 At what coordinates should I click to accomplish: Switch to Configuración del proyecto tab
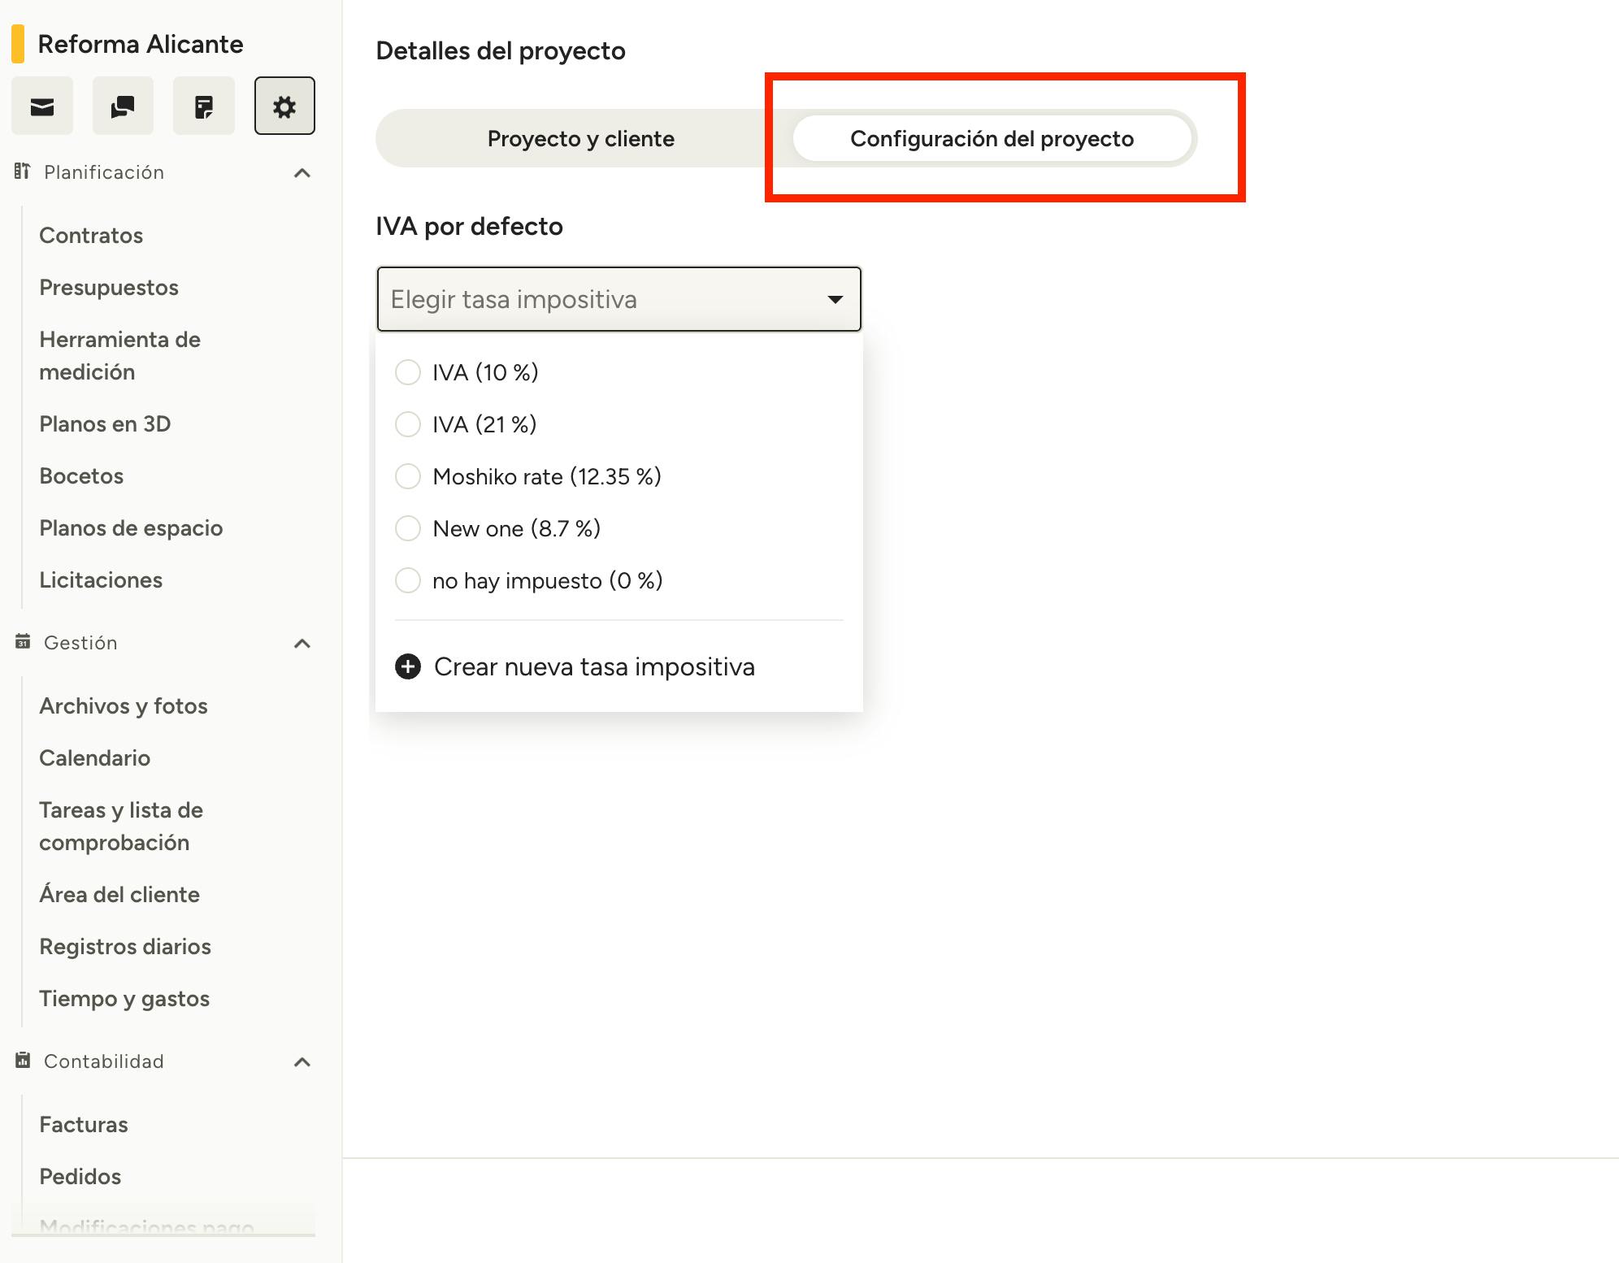click(992, 139)
